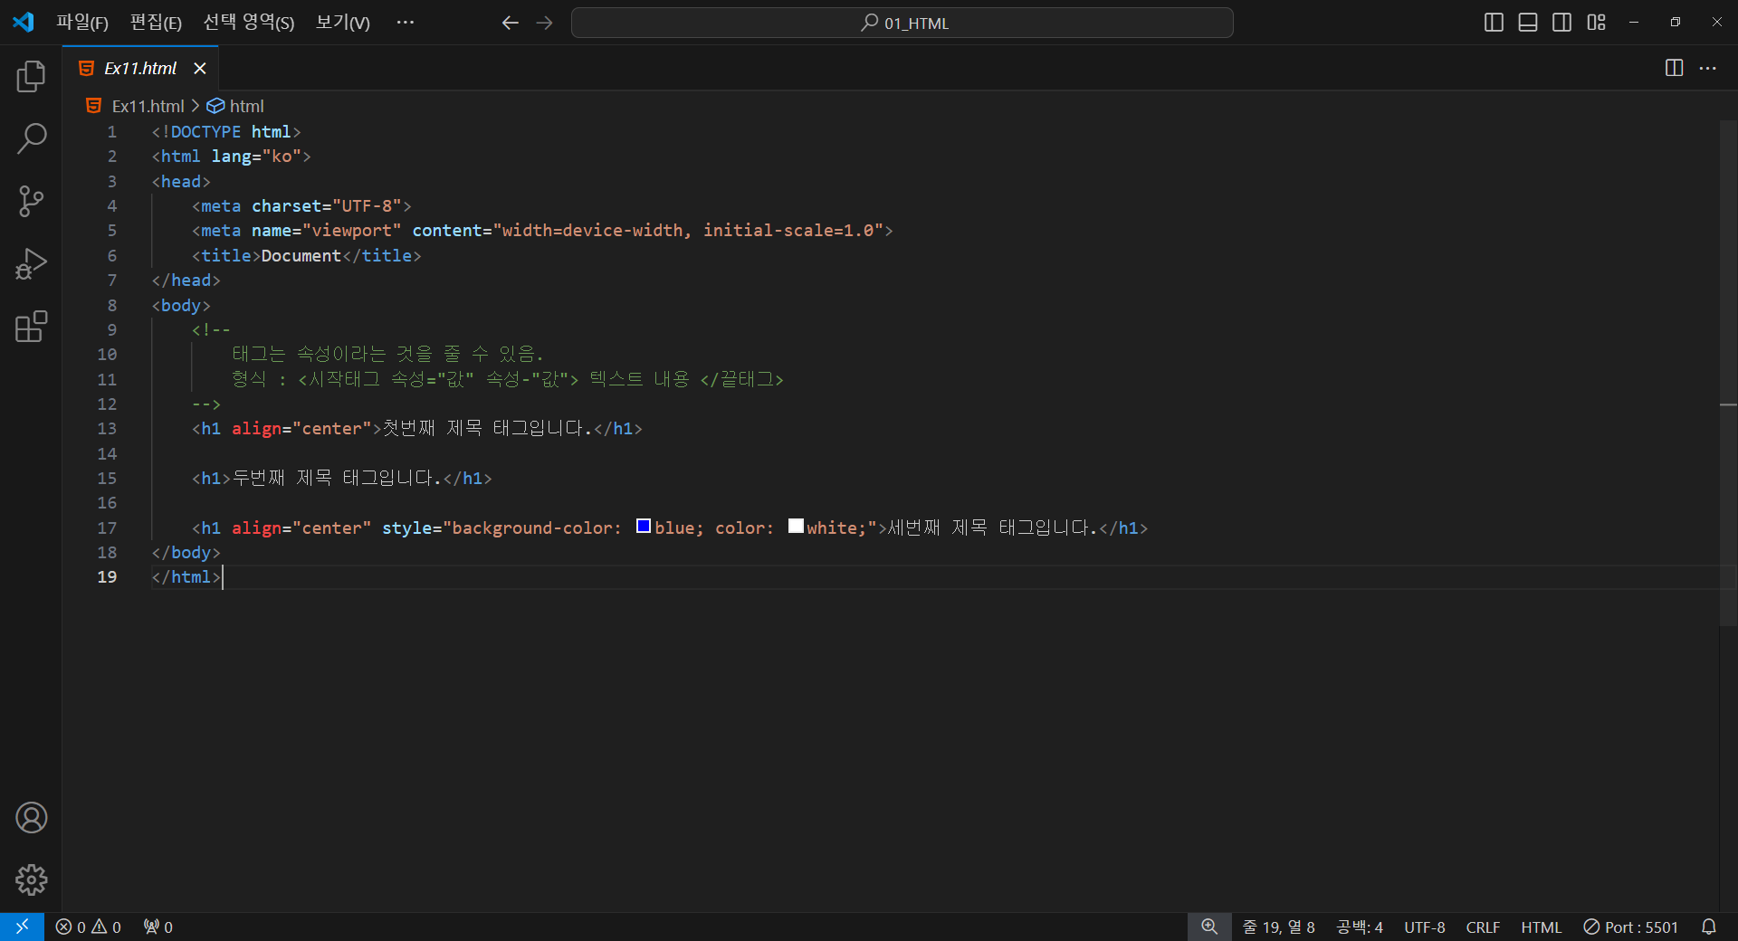Place cursor on line number 13
The height and width of the screenshot is (941, 1738).
tap(107, 428)
